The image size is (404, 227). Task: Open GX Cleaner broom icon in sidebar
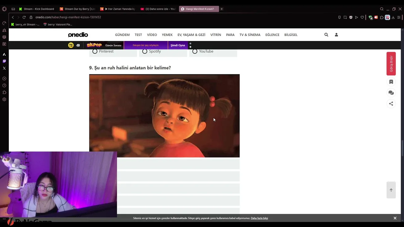4,30
